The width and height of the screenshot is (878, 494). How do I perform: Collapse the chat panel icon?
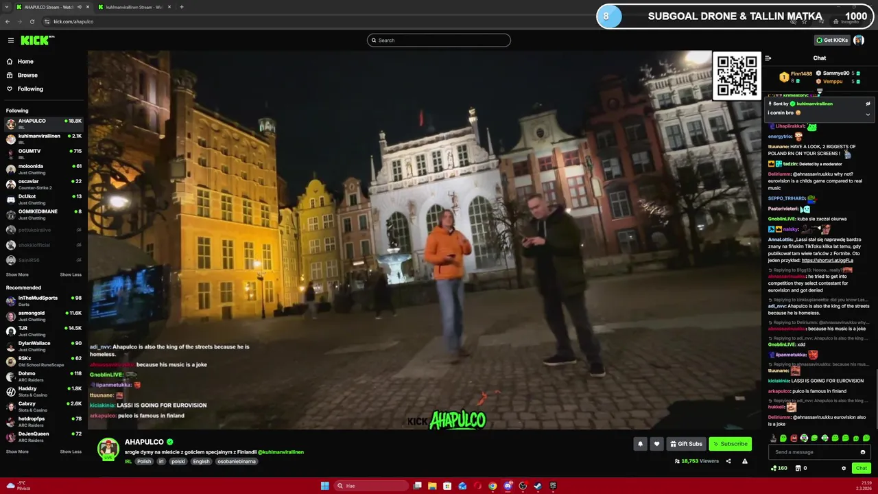tap(768, 58)
